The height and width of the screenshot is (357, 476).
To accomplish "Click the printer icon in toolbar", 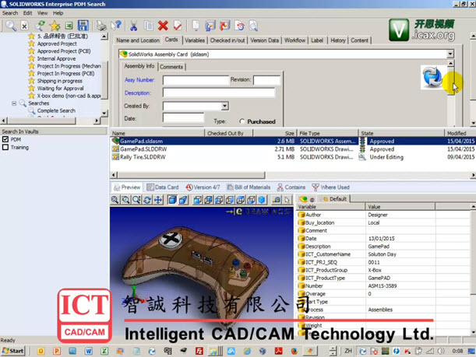I will 101,26.
